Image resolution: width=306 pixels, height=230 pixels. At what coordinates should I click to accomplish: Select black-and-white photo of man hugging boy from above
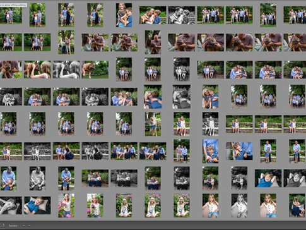click(x=37, y=178)
